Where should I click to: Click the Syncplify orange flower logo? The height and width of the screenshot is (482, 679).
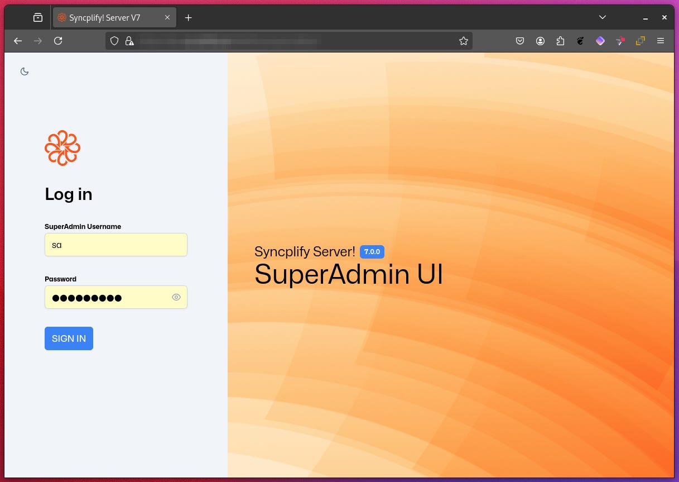62,148
